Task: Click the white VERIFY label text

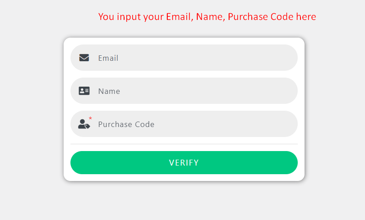Action: [184, 163]
